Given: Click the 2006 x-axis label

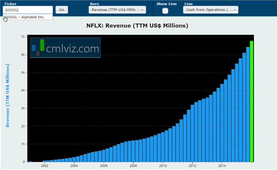Looking at the screenshot, I should pos(104,166).
